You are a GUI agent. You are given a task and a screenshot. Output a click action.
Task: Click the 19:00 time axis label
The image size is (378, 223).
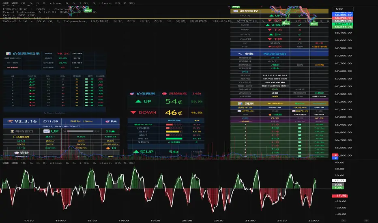[124, 221]
